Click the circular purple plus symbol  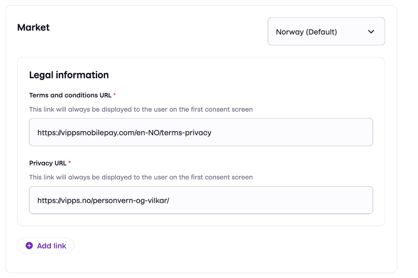pos(28,245)
